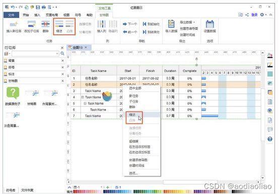Click the Login (登录) link

point(254,15)
